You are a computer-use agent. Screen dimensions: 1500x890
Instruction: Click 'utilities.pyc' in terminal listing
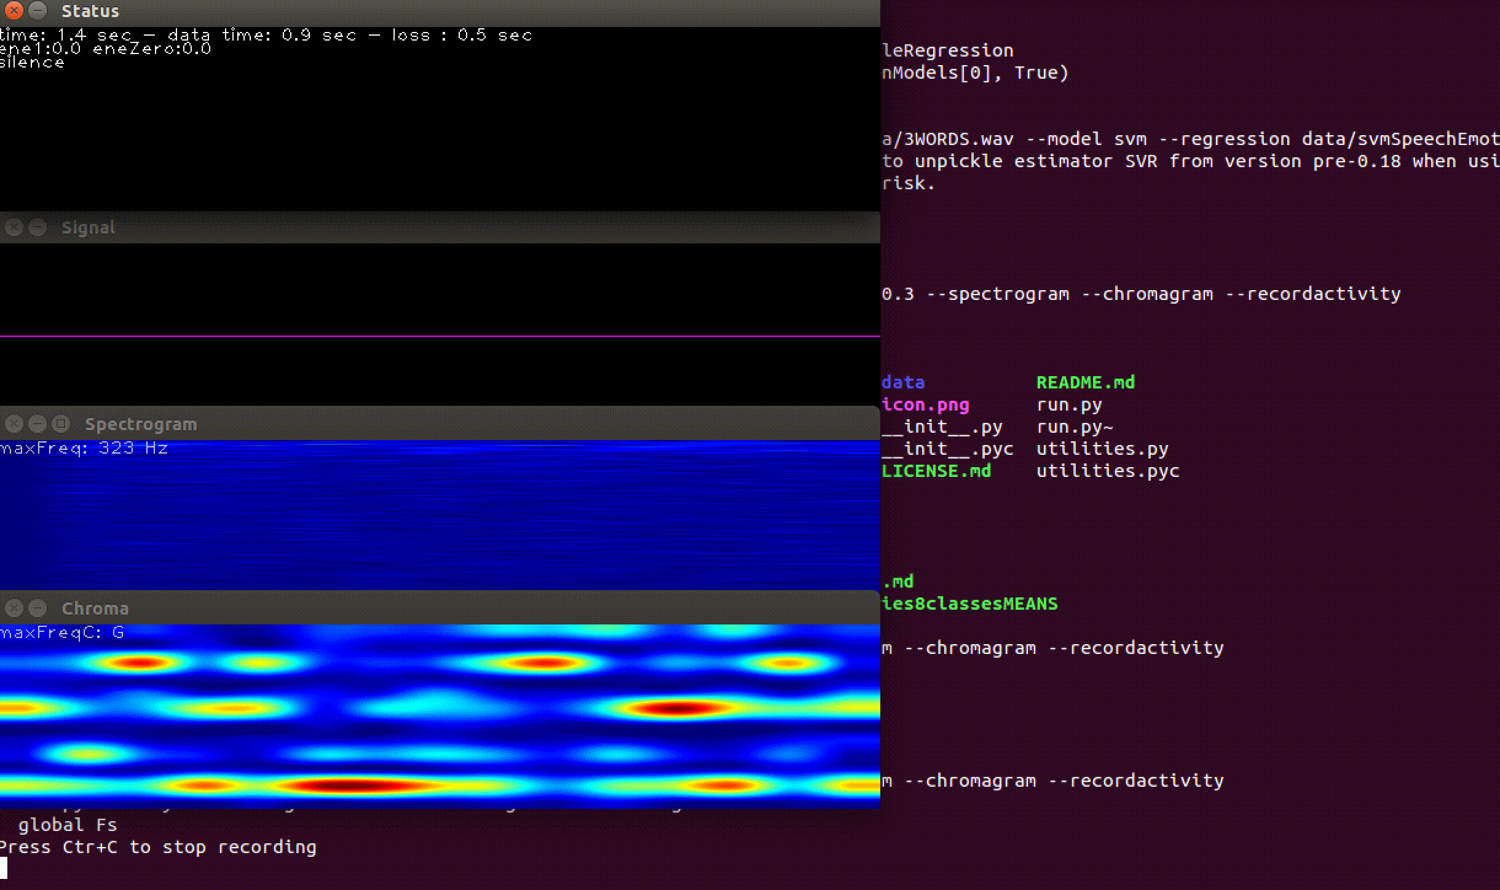(1108, 471)
